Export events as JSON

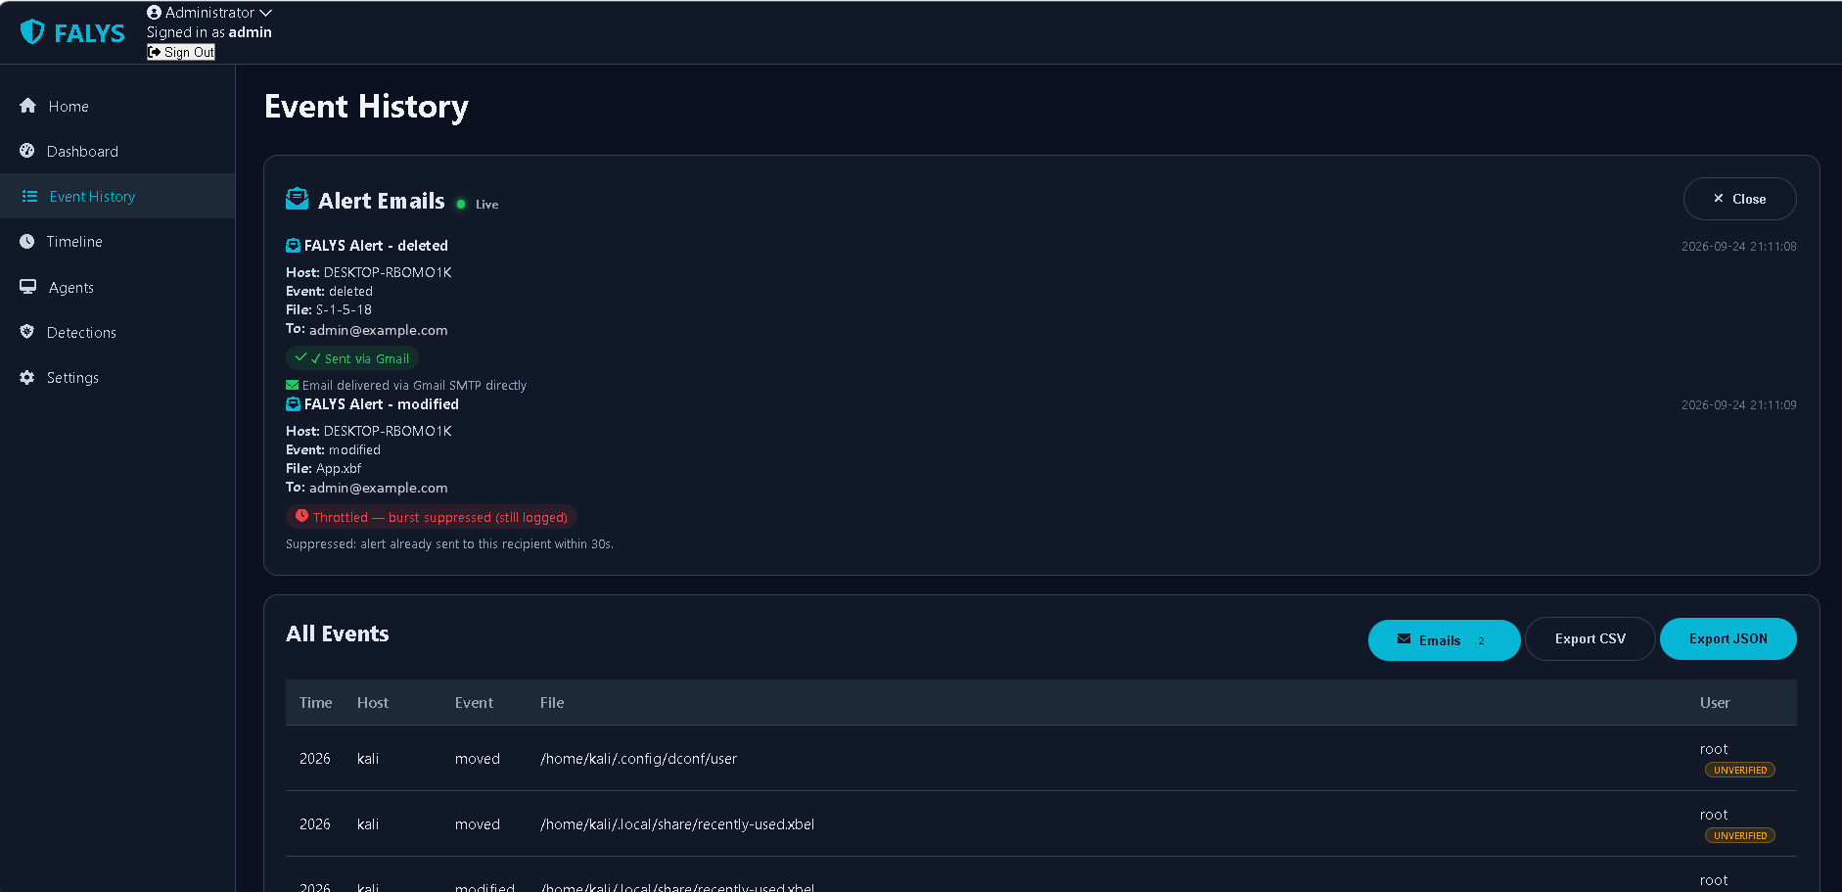click(x=1727, y=638)
